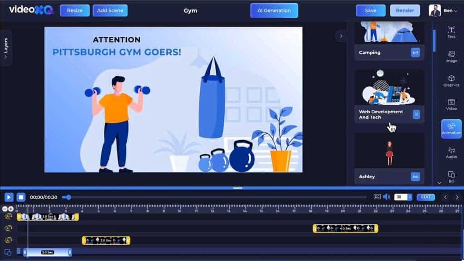Viewport: 464px width, 261px height.
Task: Open the Text tool in sidebar
Action: click(x=451, y=32)
